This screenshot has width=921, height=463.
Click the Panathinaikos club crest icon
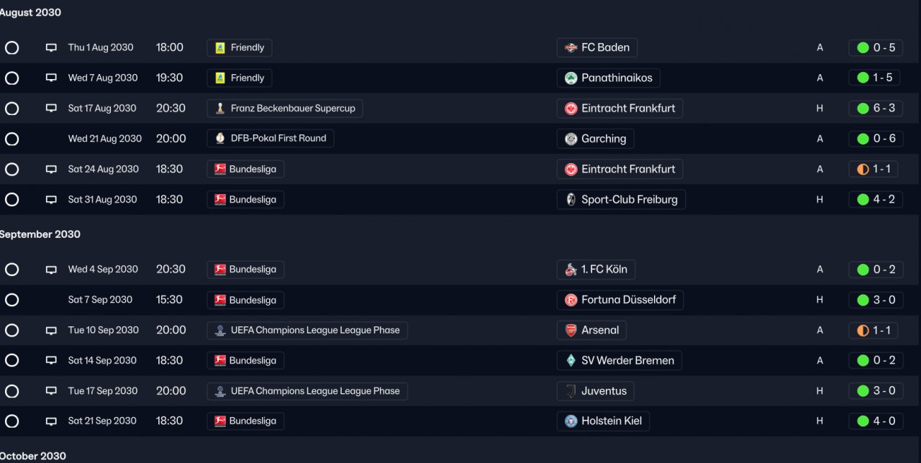(x=571, y=78)
